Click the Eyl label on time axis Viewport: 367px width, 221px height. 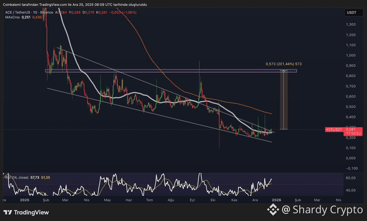192,200
